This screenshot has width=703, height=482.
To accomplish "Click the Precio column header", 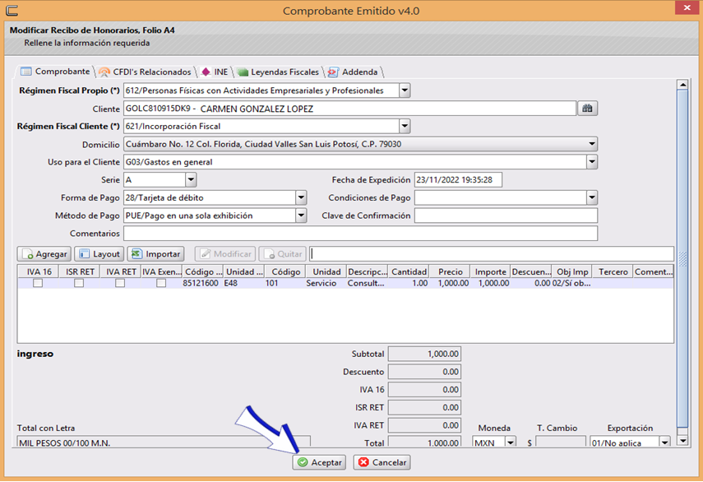I will tap(450, 271).
